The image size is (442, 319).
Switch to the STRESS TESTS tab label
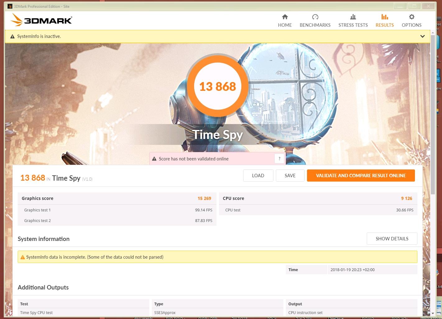pos(353,25)
